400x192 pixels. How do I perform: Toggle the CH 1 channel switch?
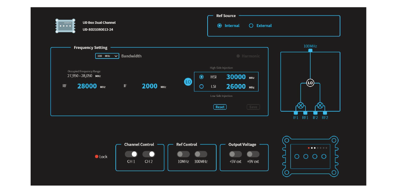tap(131, 154)
